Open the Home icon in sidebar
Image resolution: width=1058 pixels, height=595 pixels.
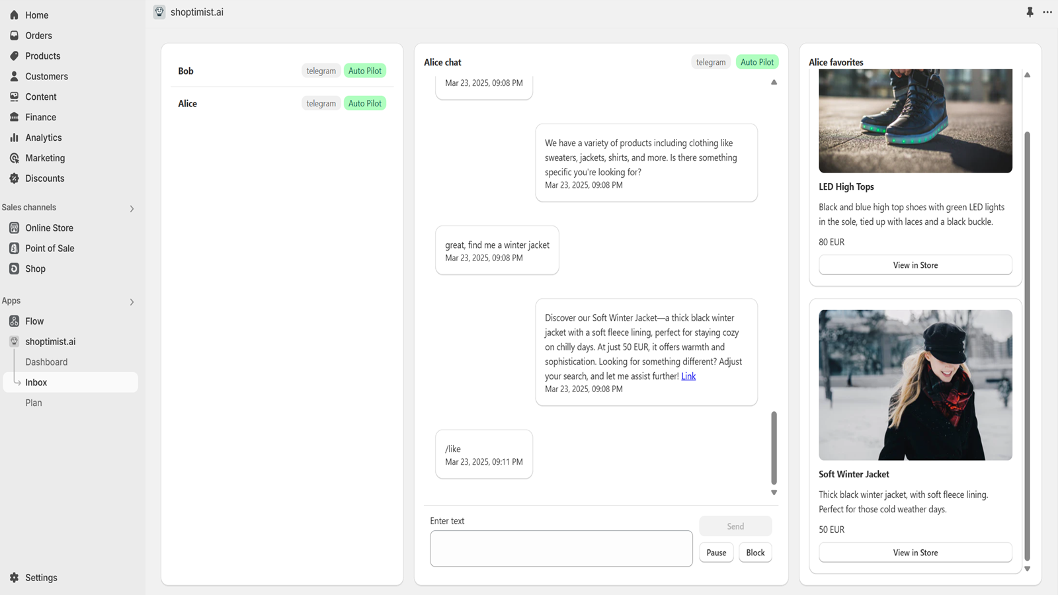15,15
